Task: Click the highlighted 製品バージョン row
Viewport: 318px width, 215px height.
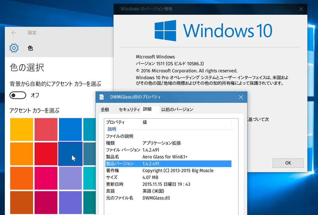Action: pyautogui.click(x=168, y=164)
